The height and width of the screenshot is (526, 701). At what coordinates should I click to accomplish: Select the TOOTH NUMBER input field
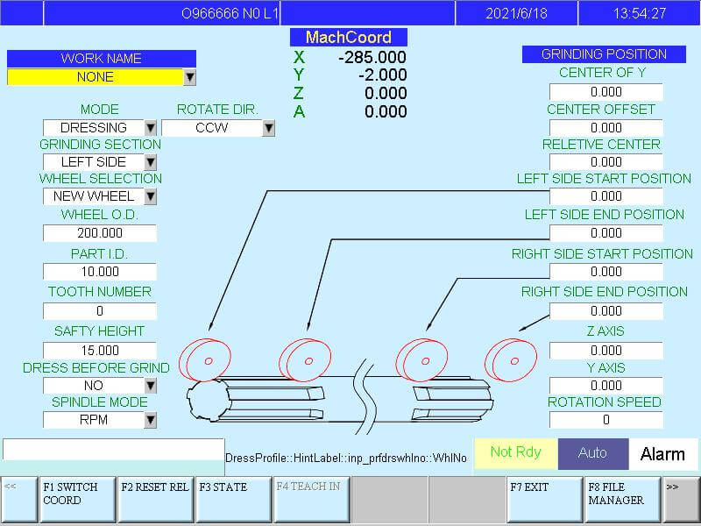pyautogui.click(x=100, y=311)
